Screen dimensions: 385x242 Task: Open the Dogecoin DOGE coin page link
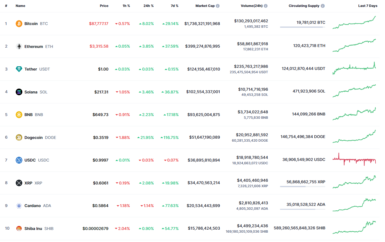tap(36, 137)
